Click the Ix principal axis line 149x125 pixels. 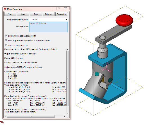pyautogui.click(x=19, y=87)
